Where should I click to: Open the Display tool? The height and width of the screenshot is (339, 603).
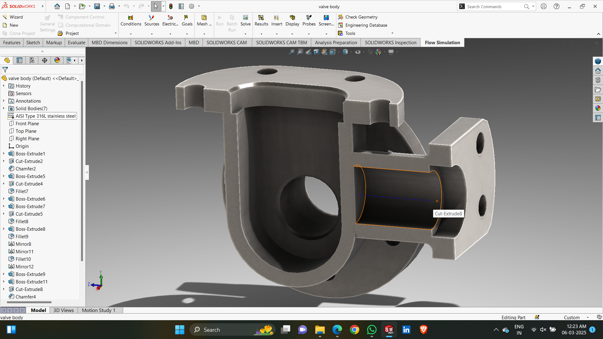pyautogui.click(x=292, y=20)
